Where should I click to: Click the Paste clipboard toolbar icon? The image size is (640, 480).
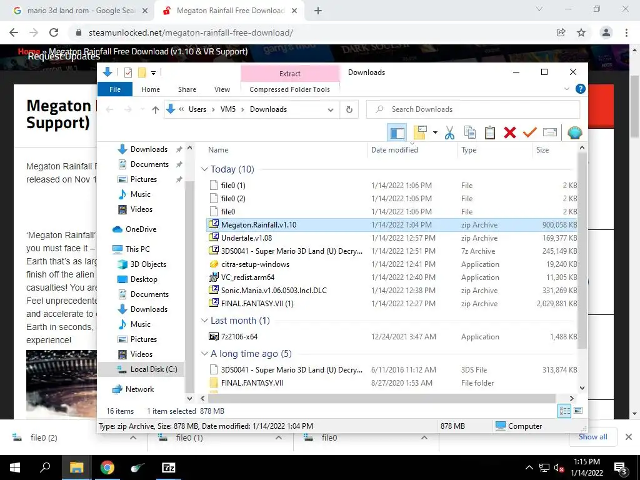tap(490, 132)
